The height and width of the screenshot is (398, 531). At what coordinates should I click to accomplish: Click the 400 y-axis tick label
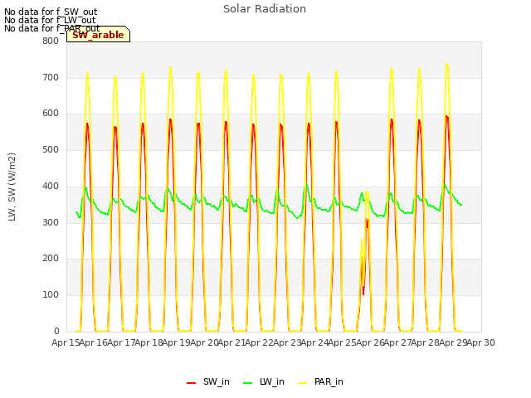pyautogui.click(x=51, y=186)
